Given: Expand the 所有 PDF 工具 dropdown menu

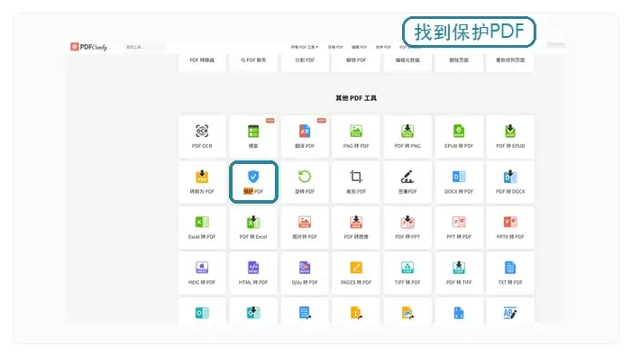Looking at the screenshot, I should pos(305,47).
